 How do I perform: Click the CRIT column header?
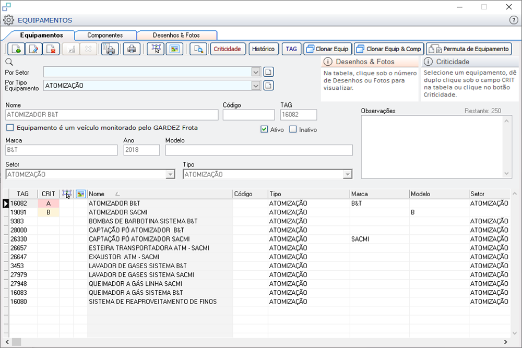(48, 194)
